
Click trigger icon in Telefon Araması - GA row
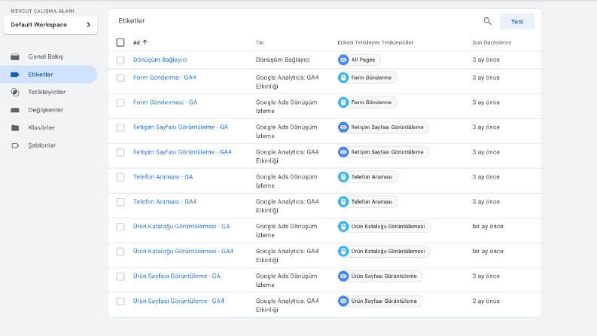343,177
